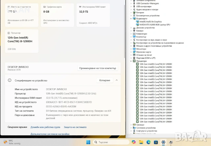Click the Процесори category chip icon
Viewport: 211px width, 146px height.
coord(134,61)
